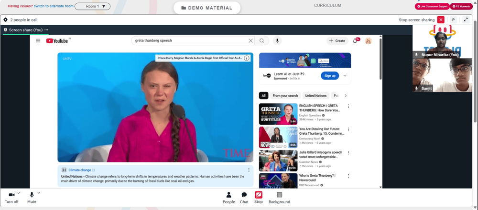Click Live Classroom Support button
The width and height of the screenshot is (478, 210).
[x=432, y=6]
